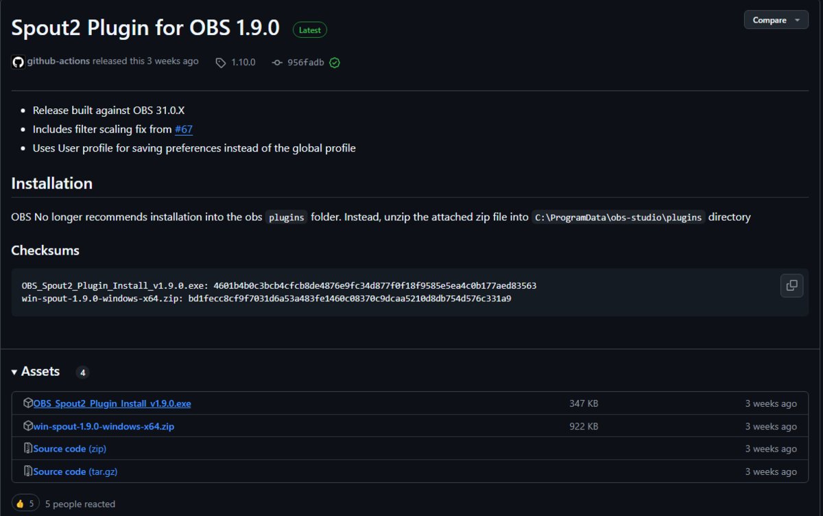
Task: Copy checksums with the copy icon
Action: pyautogui.click(x=791, y=285)
